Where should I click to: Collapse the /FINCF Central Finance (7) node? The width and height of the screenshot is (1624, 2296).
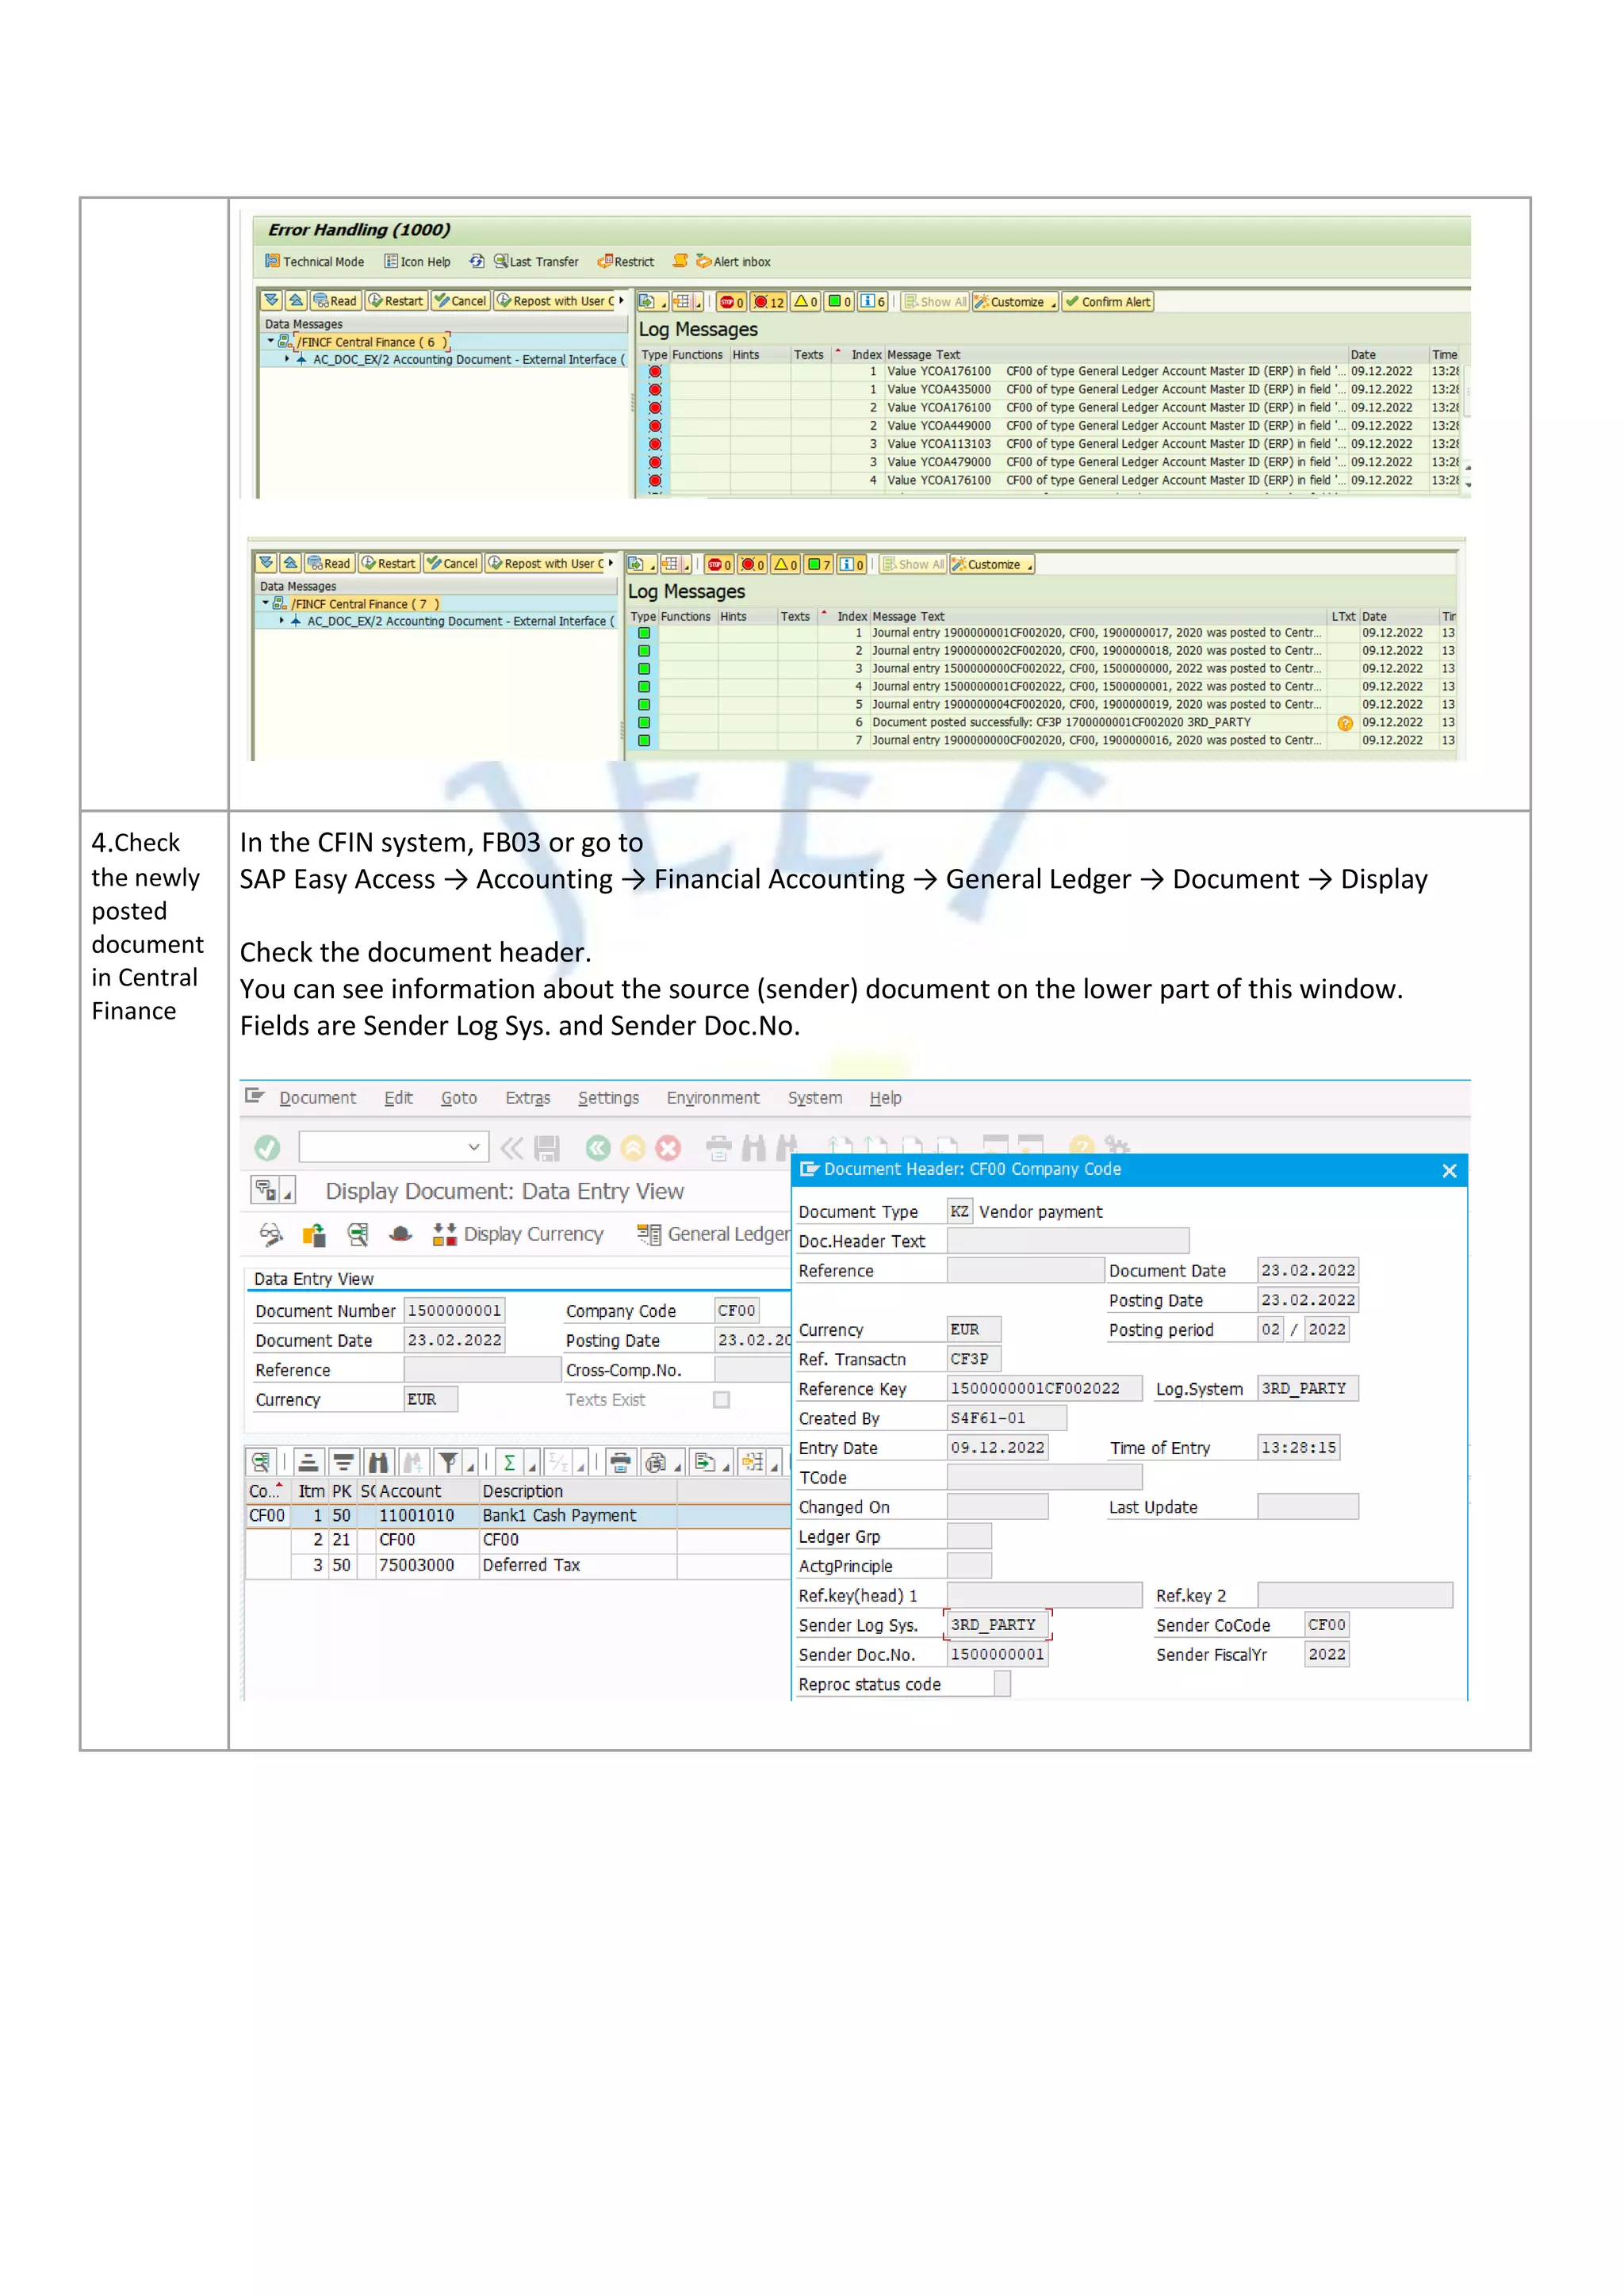coord(265,604)
